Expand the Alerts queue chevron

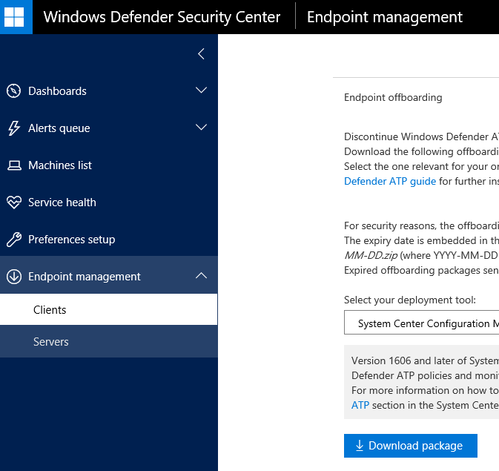tap(201, 128)
